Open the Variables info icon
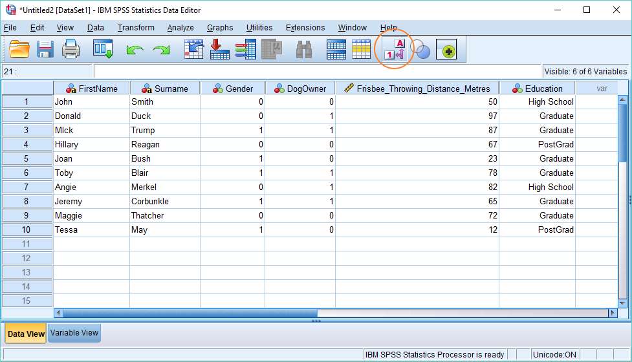The height and width of the screenshot is (362, 632). pyautogui.click(x=245, y=50)
